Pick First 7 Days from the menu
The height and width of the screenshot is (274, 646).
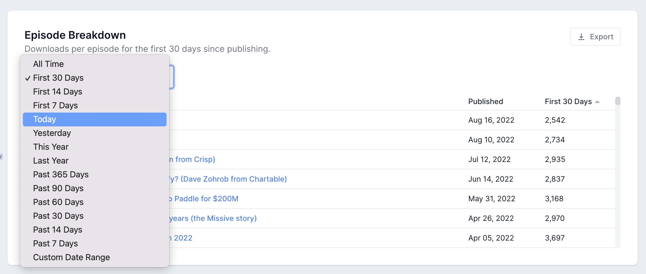[55, 105]
